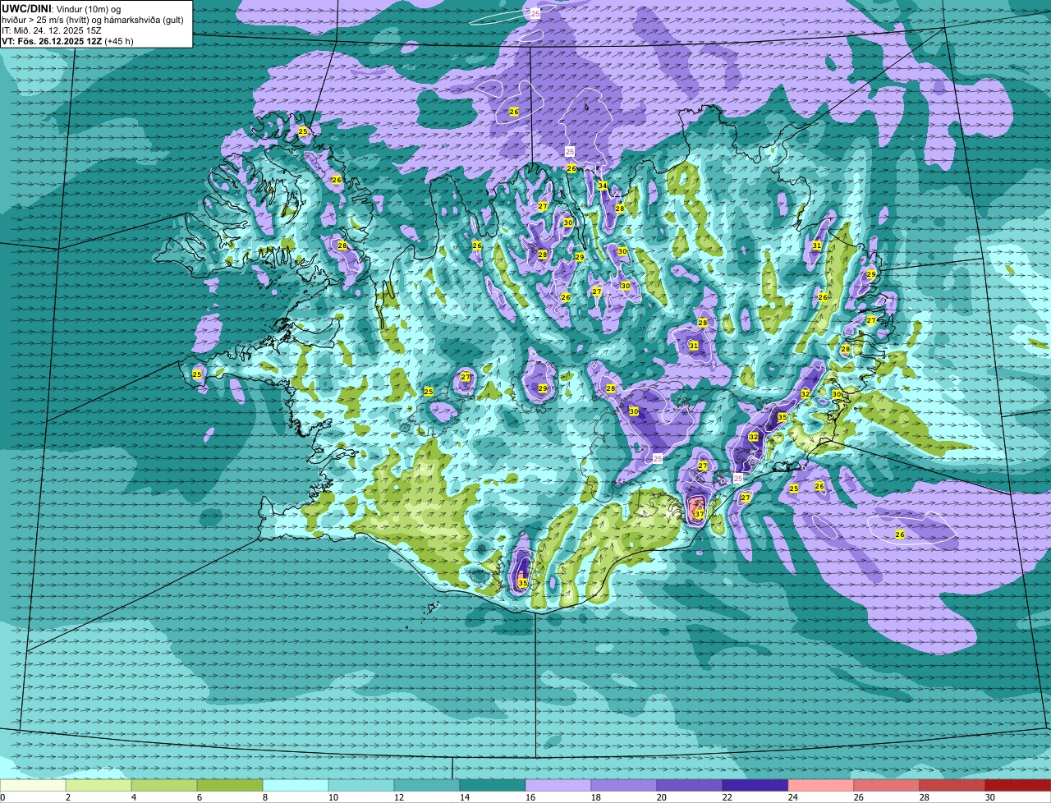The height and width of the screenshot is (803, 1051).
Task: Select the light cyan legend swatch for 8–10
Action: point(296,786)
